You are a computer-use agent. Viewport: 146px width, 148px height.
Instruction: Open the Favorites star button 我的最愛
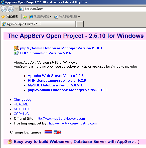pos(10,17)
